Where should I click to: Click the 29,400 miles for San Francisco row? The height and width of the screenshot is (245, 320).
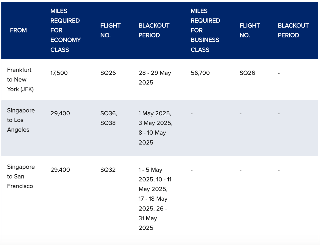[x=60, y=170]
